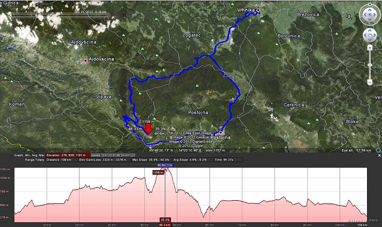Screen dimensions: 382x227
Task: Click the Komen map label
Action: click(x=17, y=104)
